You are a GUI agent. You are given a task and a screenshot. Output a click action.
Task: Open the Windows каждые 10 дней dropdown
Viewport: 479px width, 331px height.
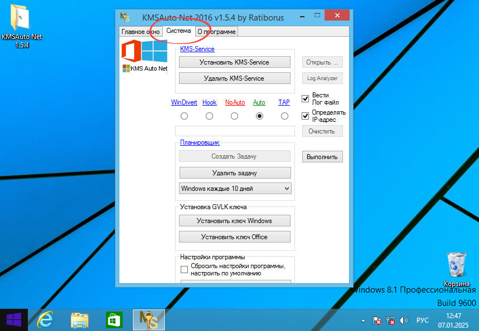coord(234,188)
